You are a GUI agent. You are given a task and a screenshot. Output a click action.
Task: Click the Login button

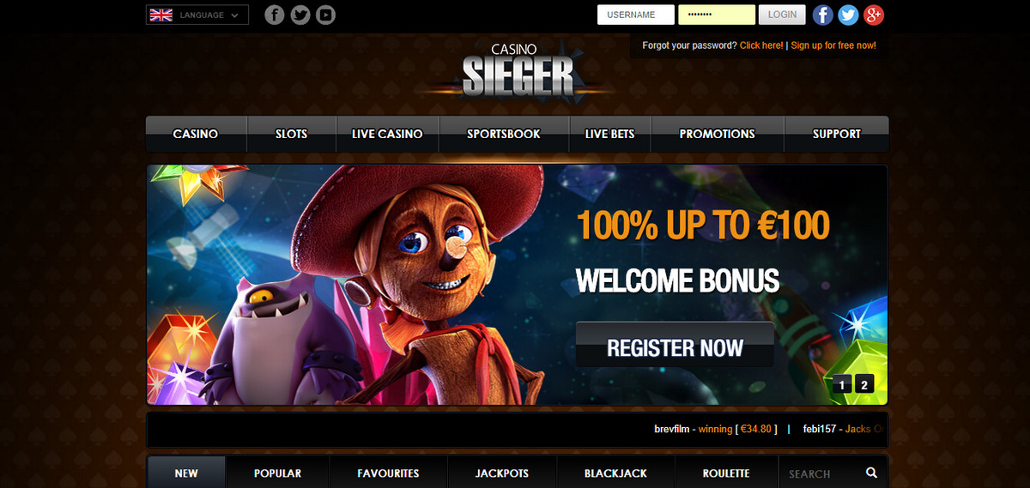(783, 15)
